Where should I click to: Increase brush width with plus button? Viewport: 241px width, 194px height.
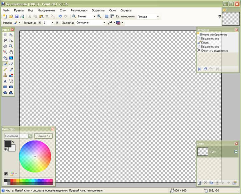coord(57,23)
